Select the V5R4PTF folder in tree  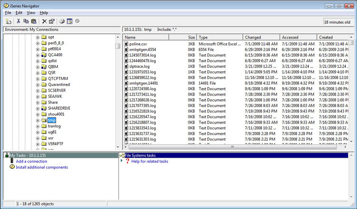point(56,144)
